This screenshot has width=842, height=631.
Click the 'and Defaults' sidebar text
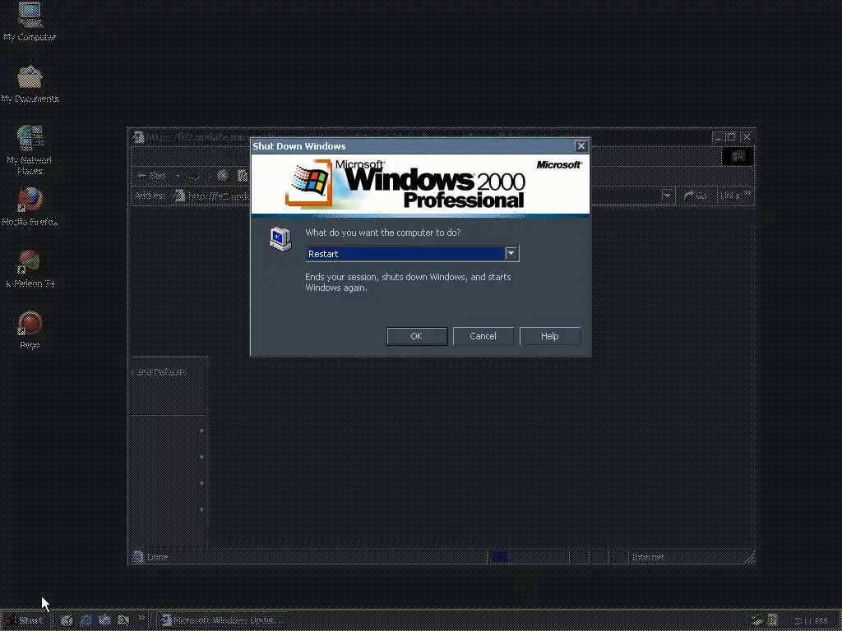tap(160, 372)
